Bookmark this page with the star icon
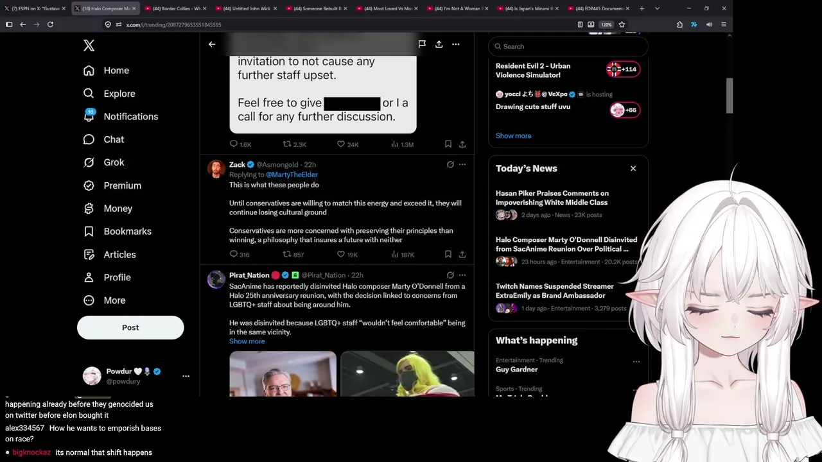This screenshot has width=822, height=462. [622, 24]
